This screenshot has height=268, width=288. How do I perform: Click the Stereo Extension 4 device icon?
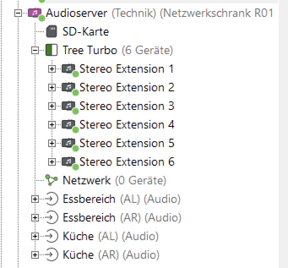pyautogui.click(x=68, y=125)
